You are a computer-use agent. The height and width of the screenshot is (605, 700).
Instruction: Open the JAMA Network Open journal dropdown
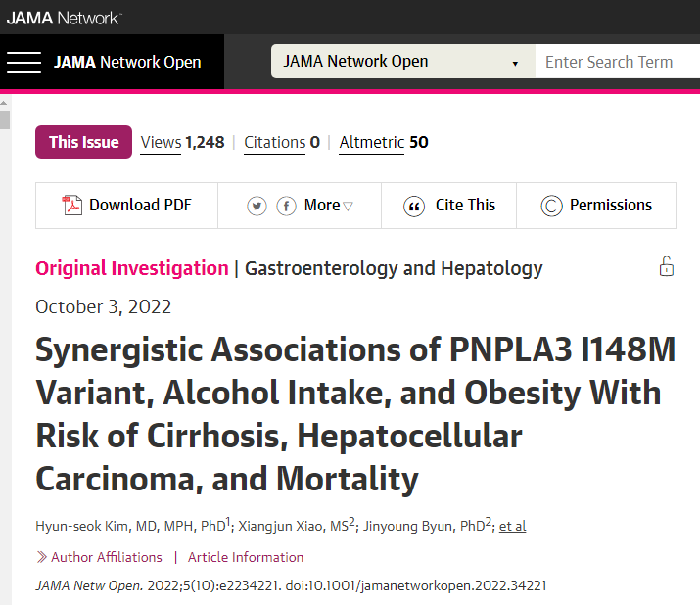coord(402,62)
